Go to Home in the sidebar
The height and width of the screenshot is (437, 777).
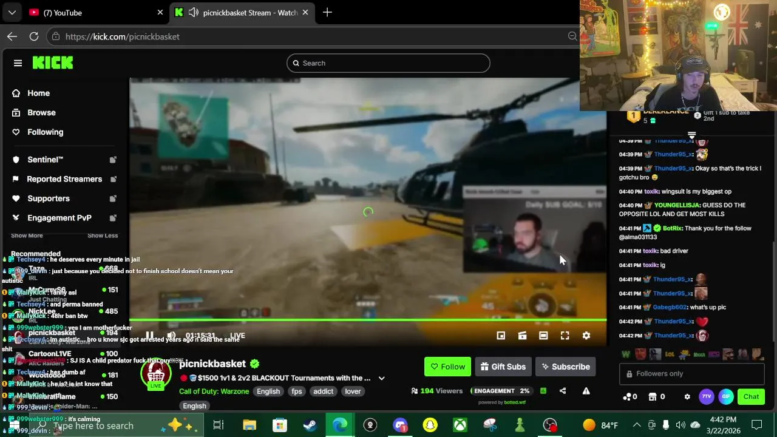click(38, 93)
